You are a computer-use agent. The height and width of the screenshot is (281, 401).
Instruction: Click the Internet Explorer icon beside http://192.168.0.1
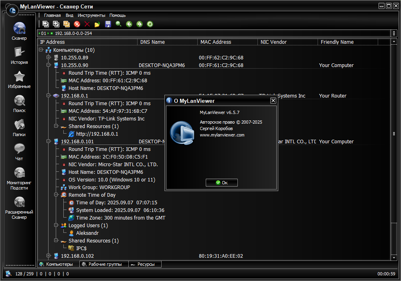coord(71,134)
